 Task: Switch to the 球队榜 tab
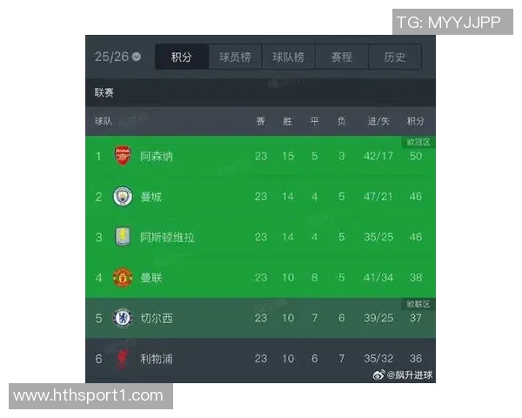coord(288,57)
